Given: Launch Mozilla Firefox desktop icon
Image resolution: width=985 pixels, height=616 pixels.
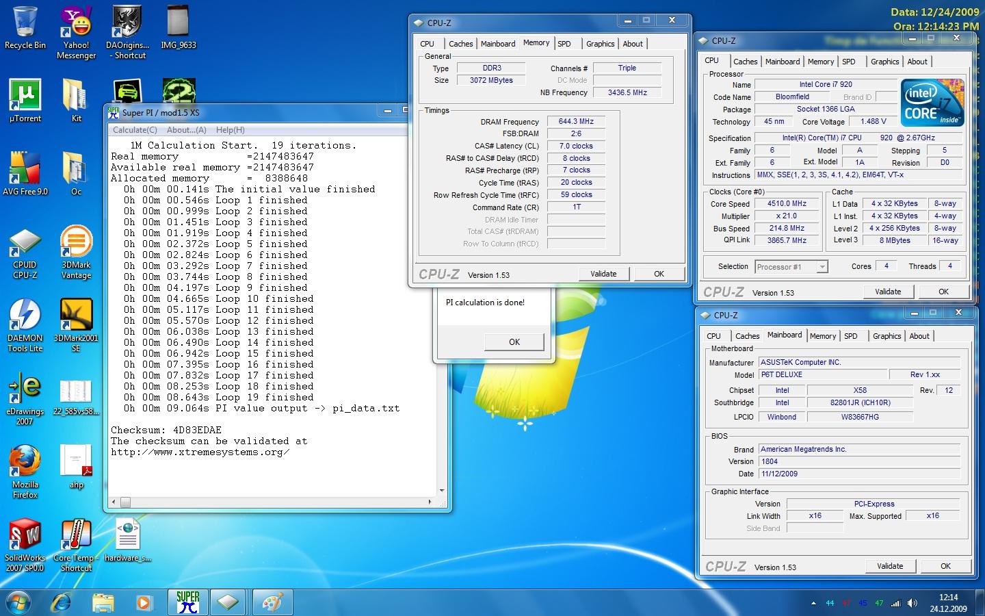Looking at the screenshot, I should click(x=25, y=472).
